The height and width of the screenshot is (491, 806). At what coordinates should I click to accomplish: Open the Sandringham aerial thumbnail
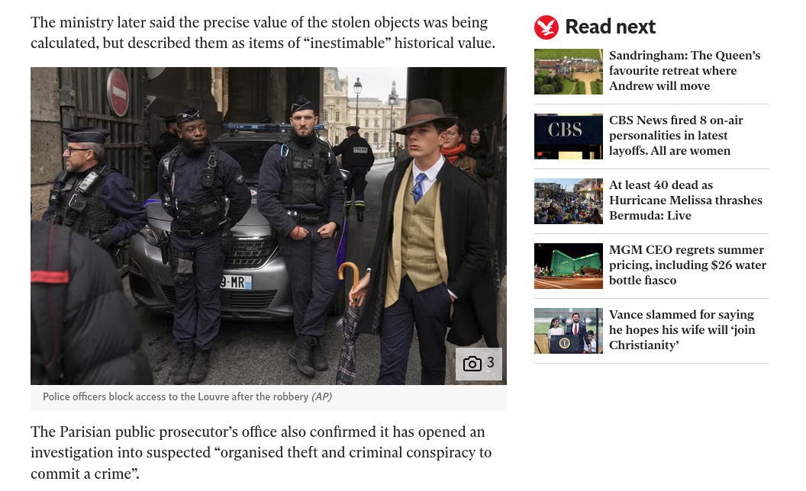coord(568,72)
